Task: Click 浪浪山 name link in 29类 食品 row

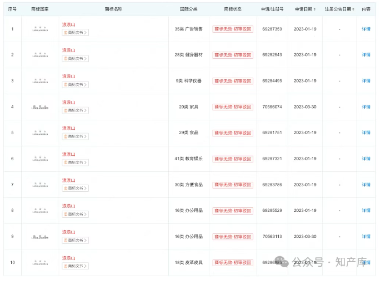Action: tap(68, 128)
